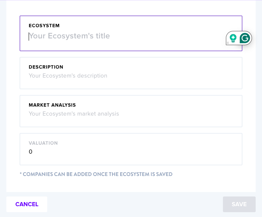Click "Your Ecosystem's description" placeholder text
The width and height of the screenshot is (262, 217).
[68, 76]
